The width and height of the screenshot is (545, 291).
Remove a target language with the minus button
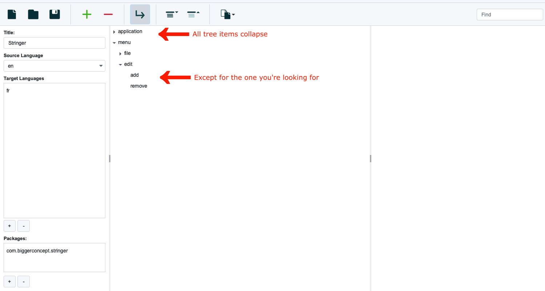[24, 226]
